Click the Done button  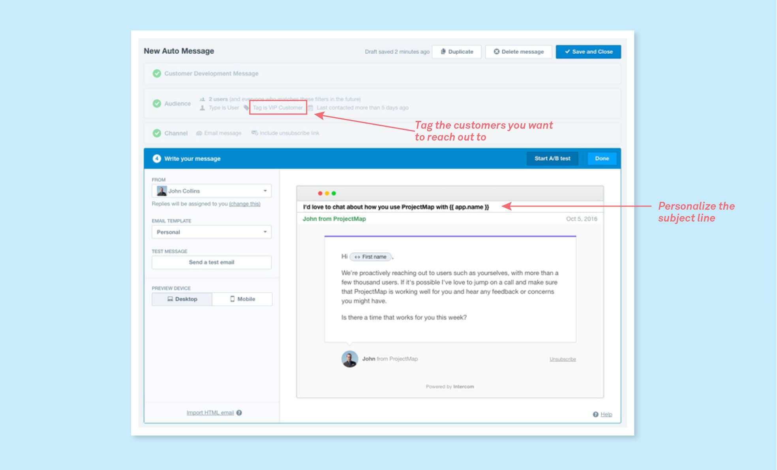(602, 158)
